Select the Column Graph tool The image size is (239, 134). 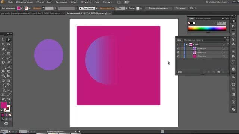point(9,90)
